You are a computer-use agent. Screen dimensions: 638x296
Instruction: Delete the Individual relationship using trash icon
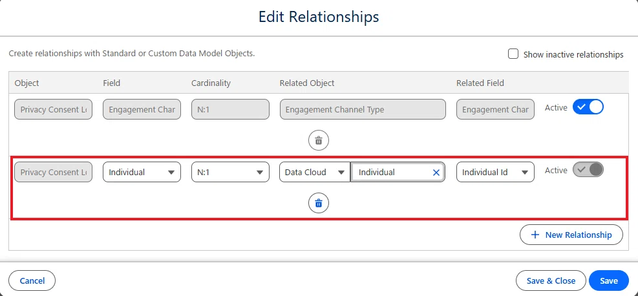319,203
